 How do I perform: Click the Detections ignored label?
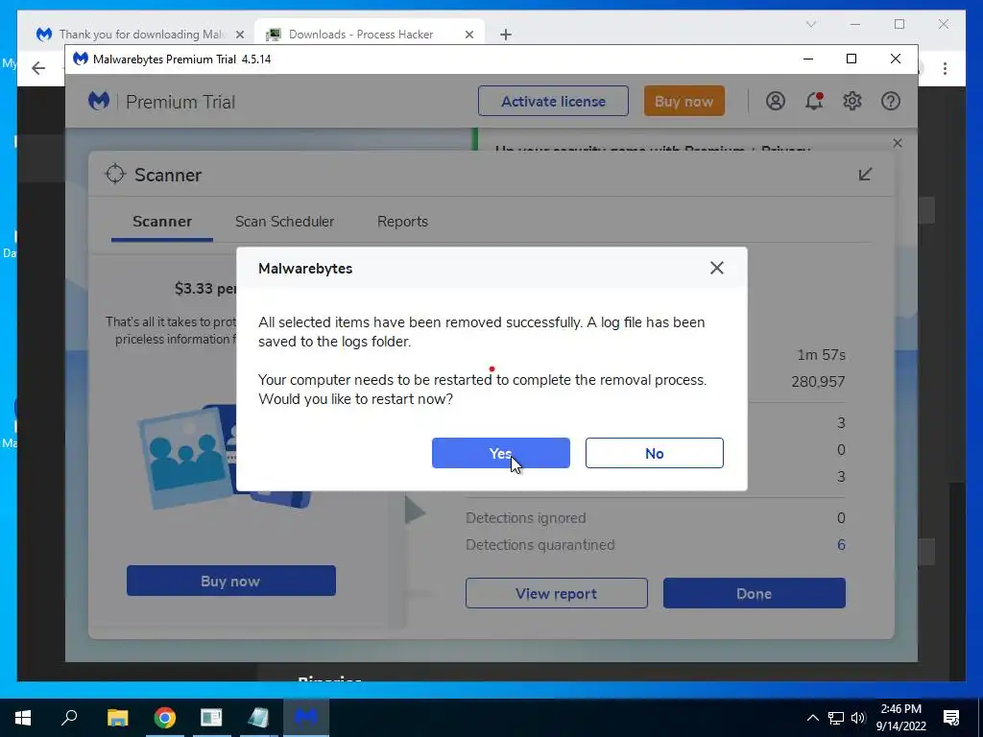(x=525, y=518)
